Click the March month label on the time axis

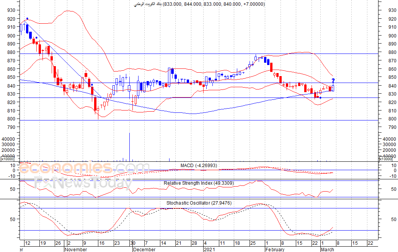point(328,249)
